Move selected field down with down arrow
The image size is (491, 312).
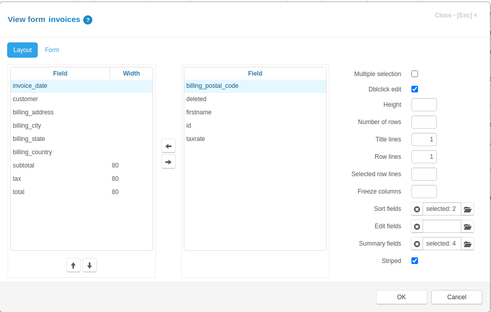[90, 266]
